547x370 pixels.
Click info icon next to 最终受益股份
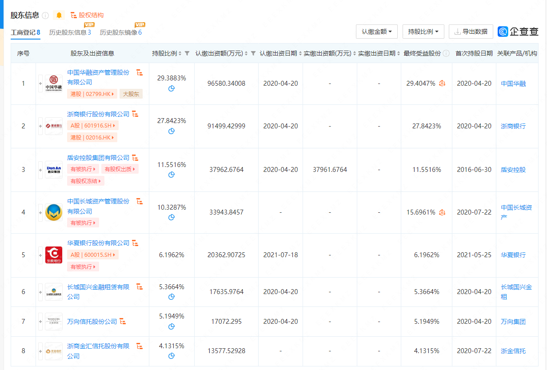446,53
